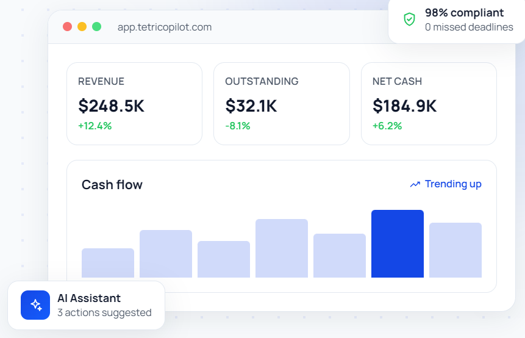This screenshot has height=338, width=525.
Task: Open the Net Cash $184.9K card
Action: tap(429, 104)
